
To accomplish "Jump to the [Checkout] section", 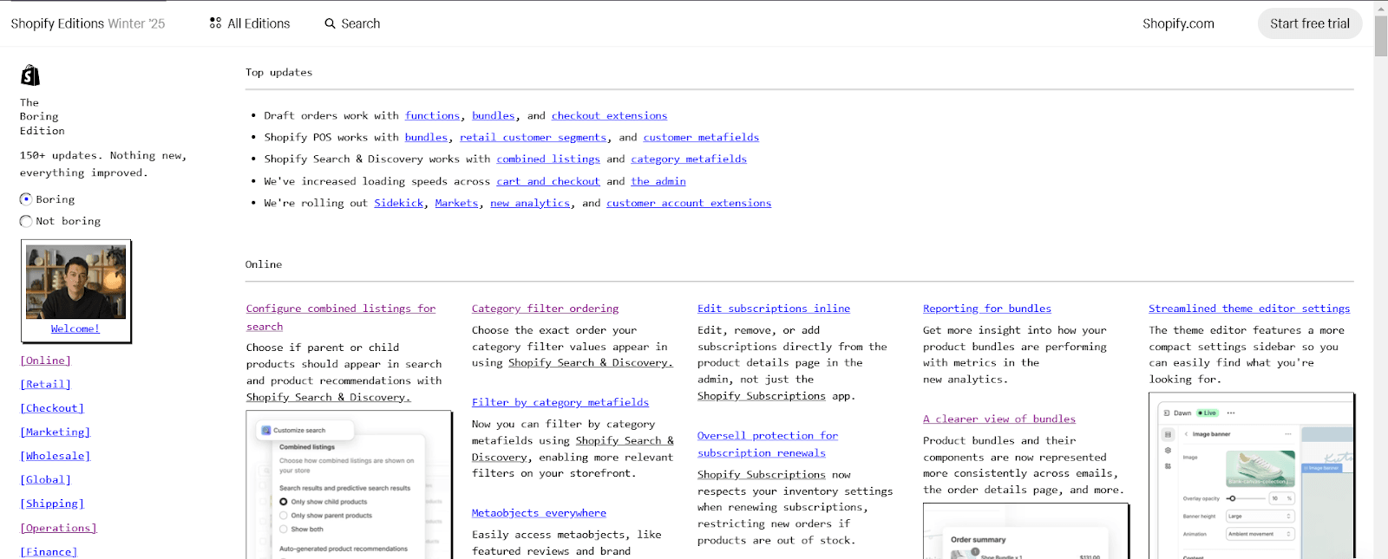I will 52,408.
